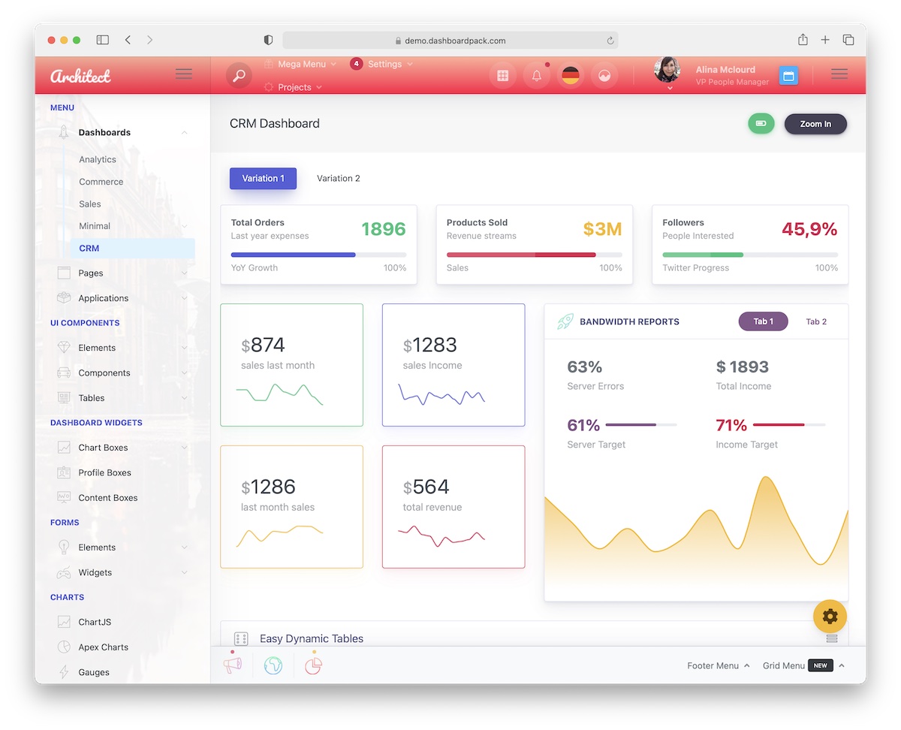Click the Zoom In button
The image size is (901, 730).
coord(815,124)
